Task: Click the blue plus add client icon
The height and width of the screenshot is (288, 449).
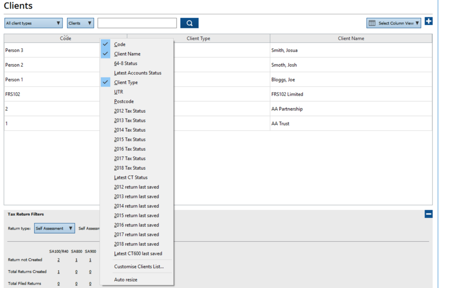Action: [x=428, y=21]
